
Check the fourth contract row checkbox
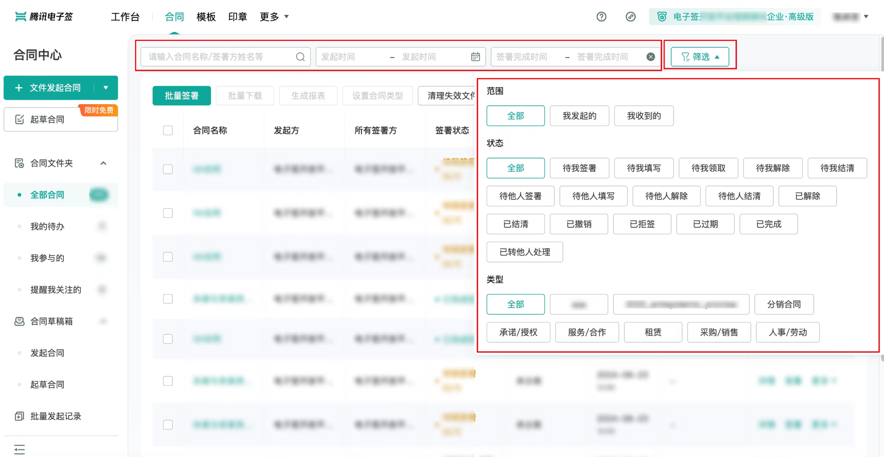168,299
